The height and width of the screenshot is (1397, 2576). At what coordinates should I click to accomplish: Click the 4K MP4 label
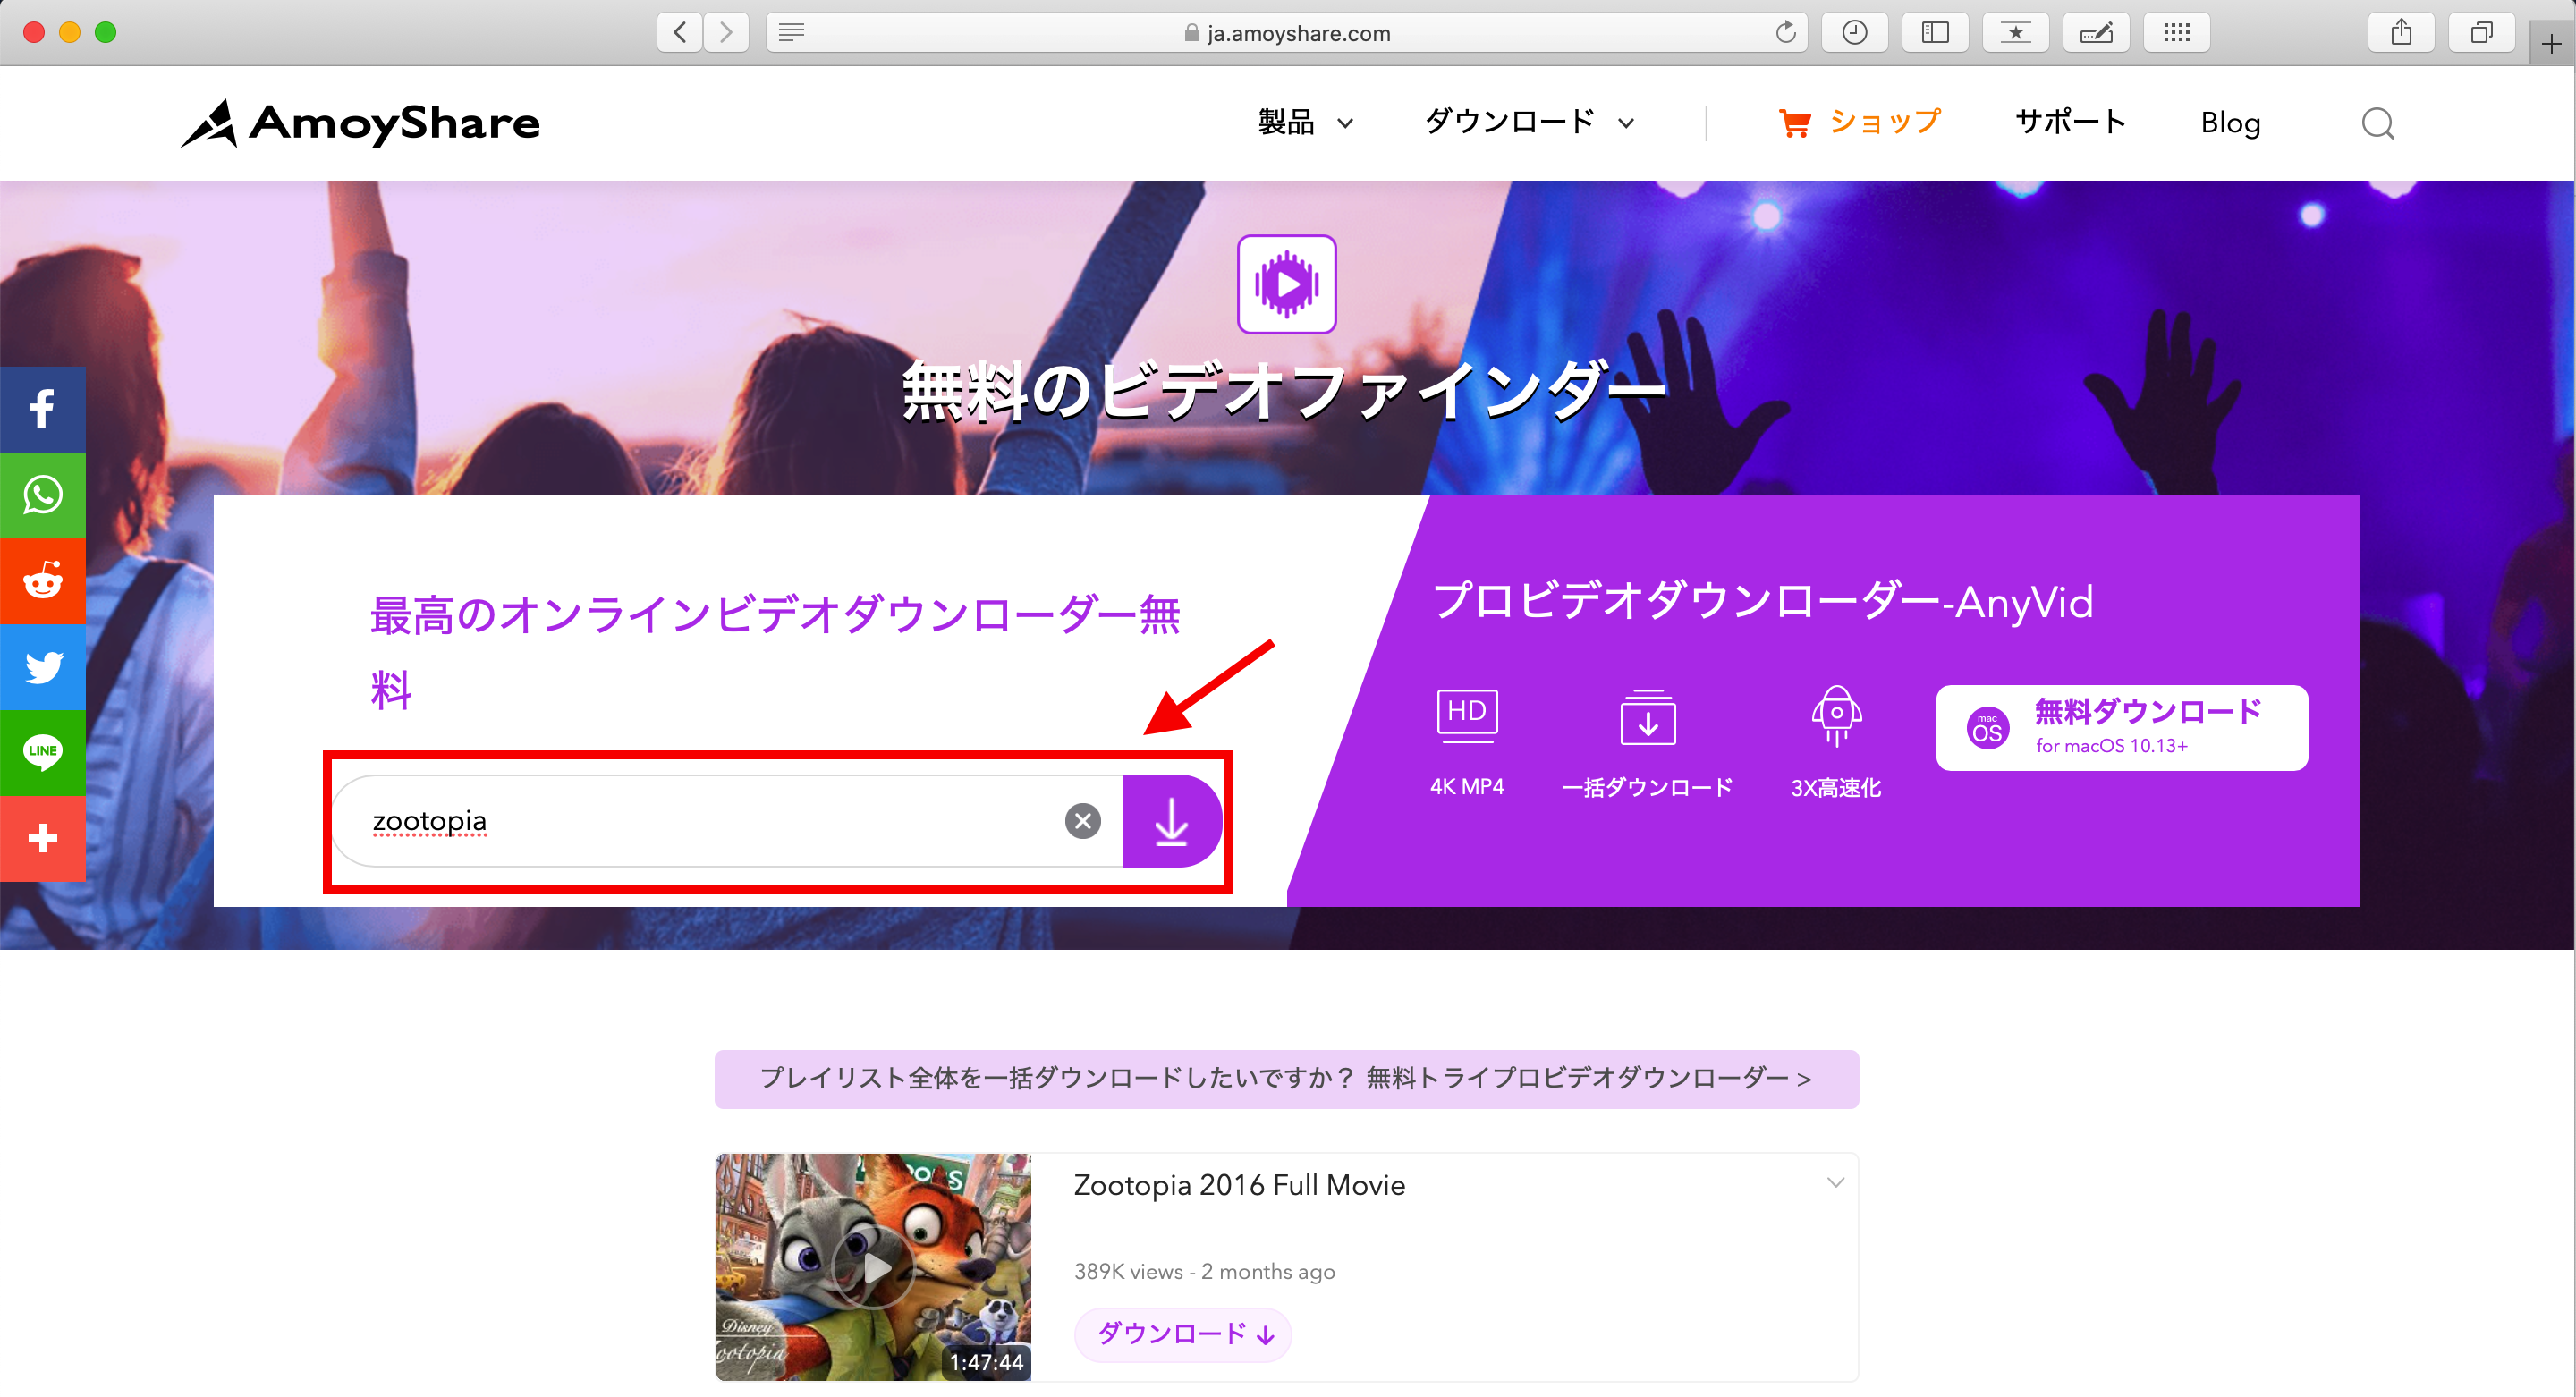click(x=1466, y=787)
